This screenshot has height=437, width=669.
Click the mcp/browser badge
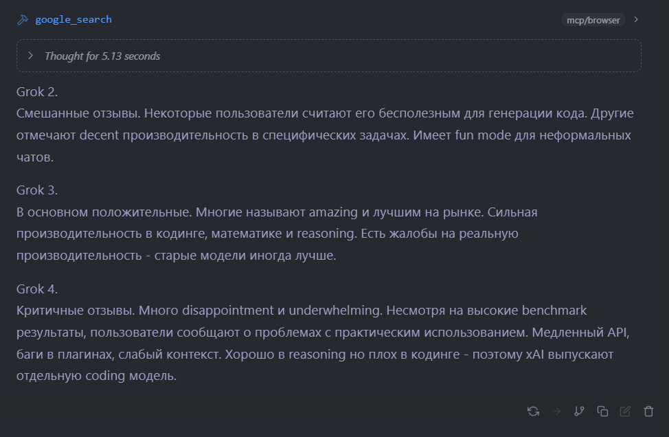pyautogui.click(x=593, y=20)
